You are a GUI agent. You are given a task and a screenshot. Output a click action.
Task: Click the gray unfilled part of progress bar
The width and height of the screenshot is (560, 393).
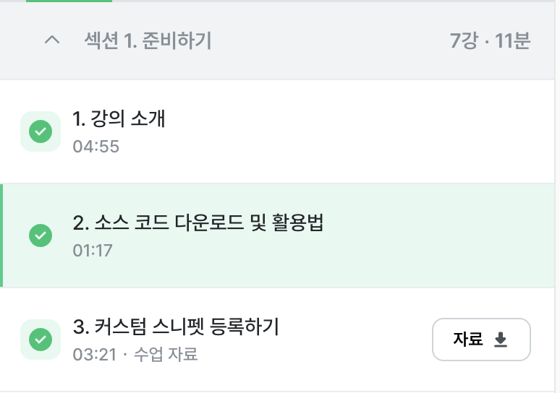click(x=333, y=1)
